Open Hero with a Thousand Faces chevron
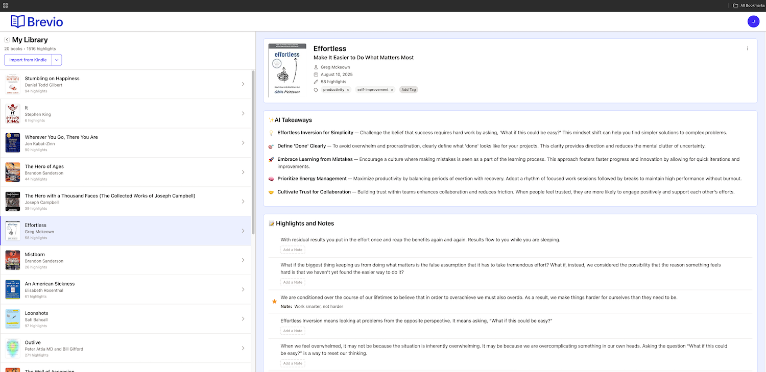This screenshot has height=372, width=766. (x=243, y=202)
